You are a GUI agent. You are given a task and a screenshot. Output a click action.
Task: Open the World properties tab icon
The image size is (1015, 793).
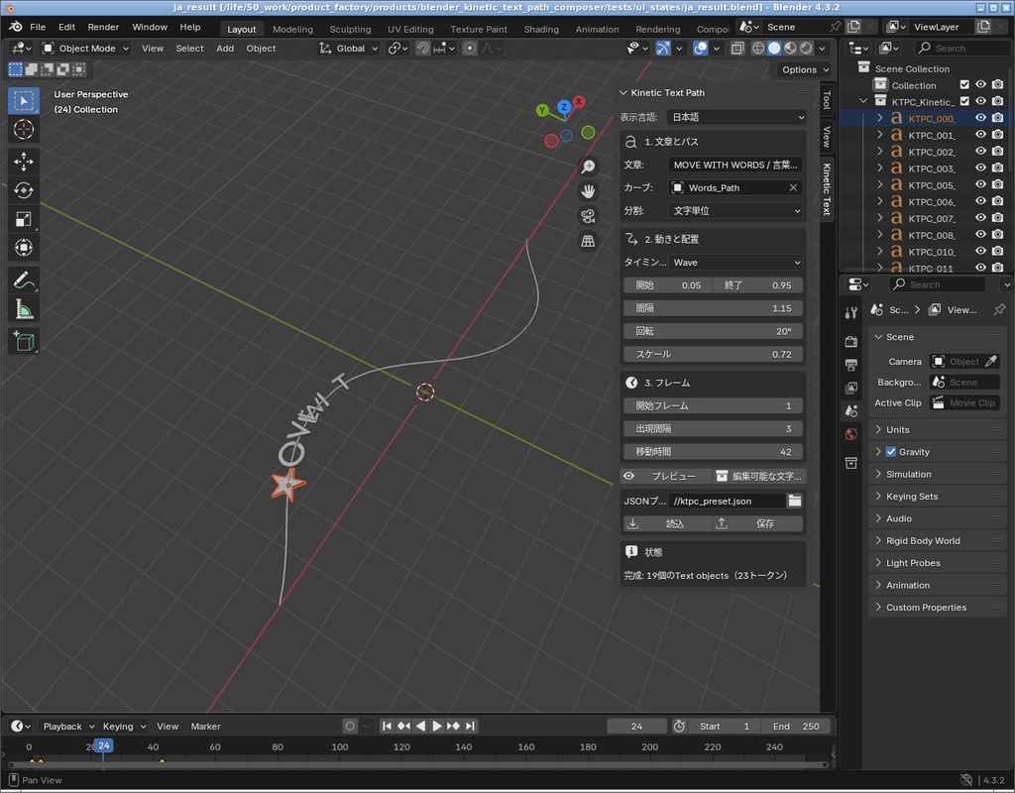click(851, 434)
